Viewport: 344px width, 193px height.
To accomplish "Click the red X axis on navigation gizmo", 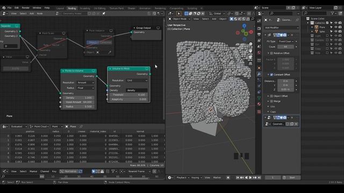I will pos(251,32).
